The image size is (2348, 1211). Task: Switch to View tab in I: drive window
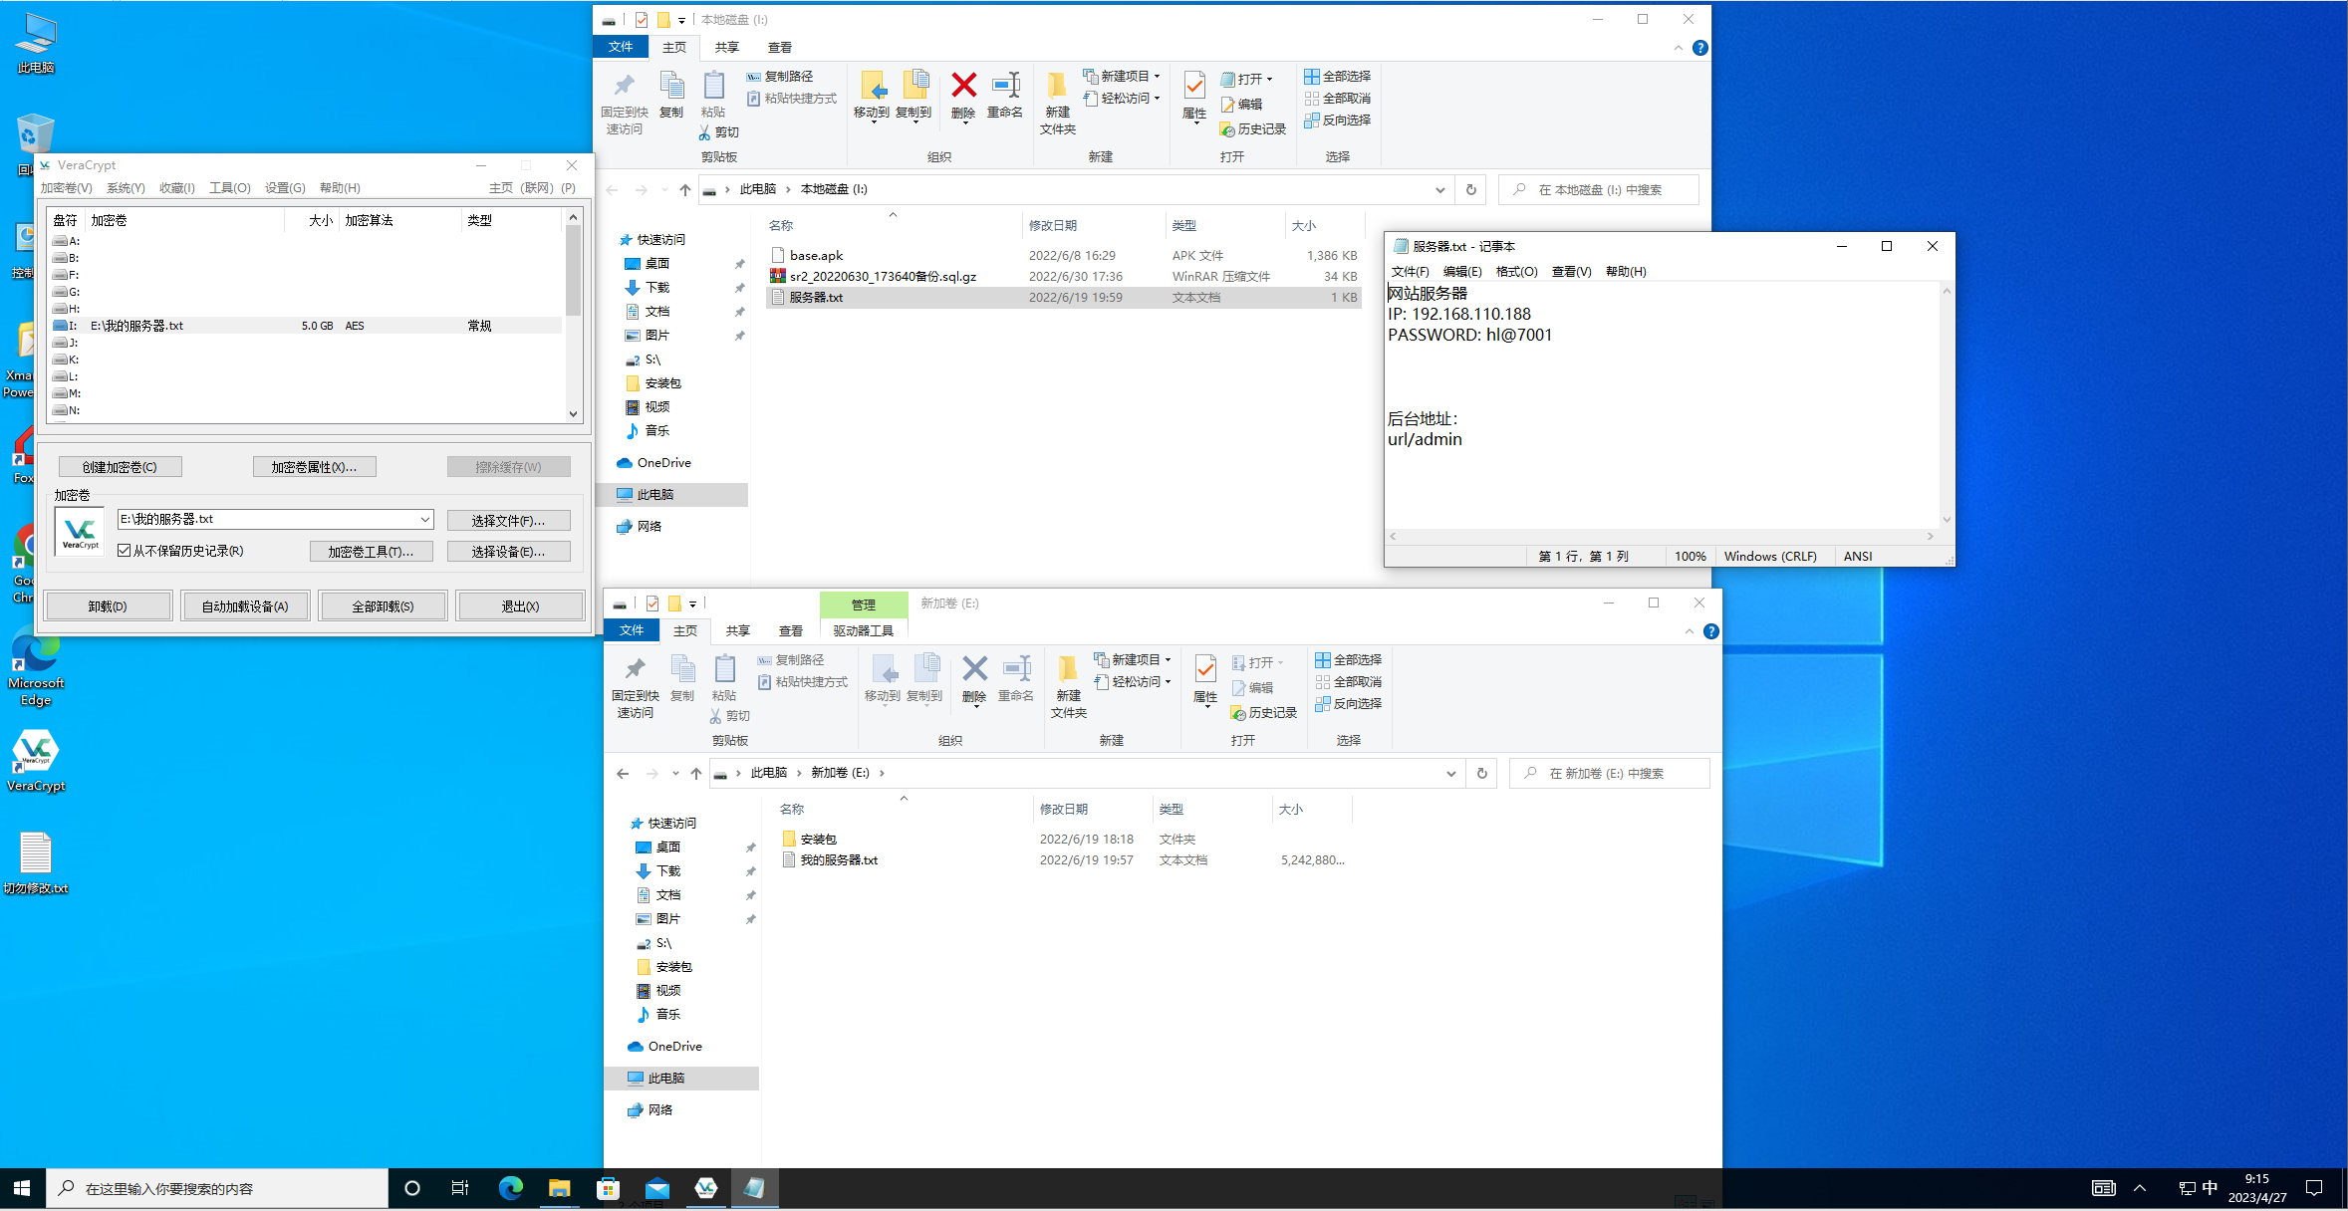coord(779,47)
